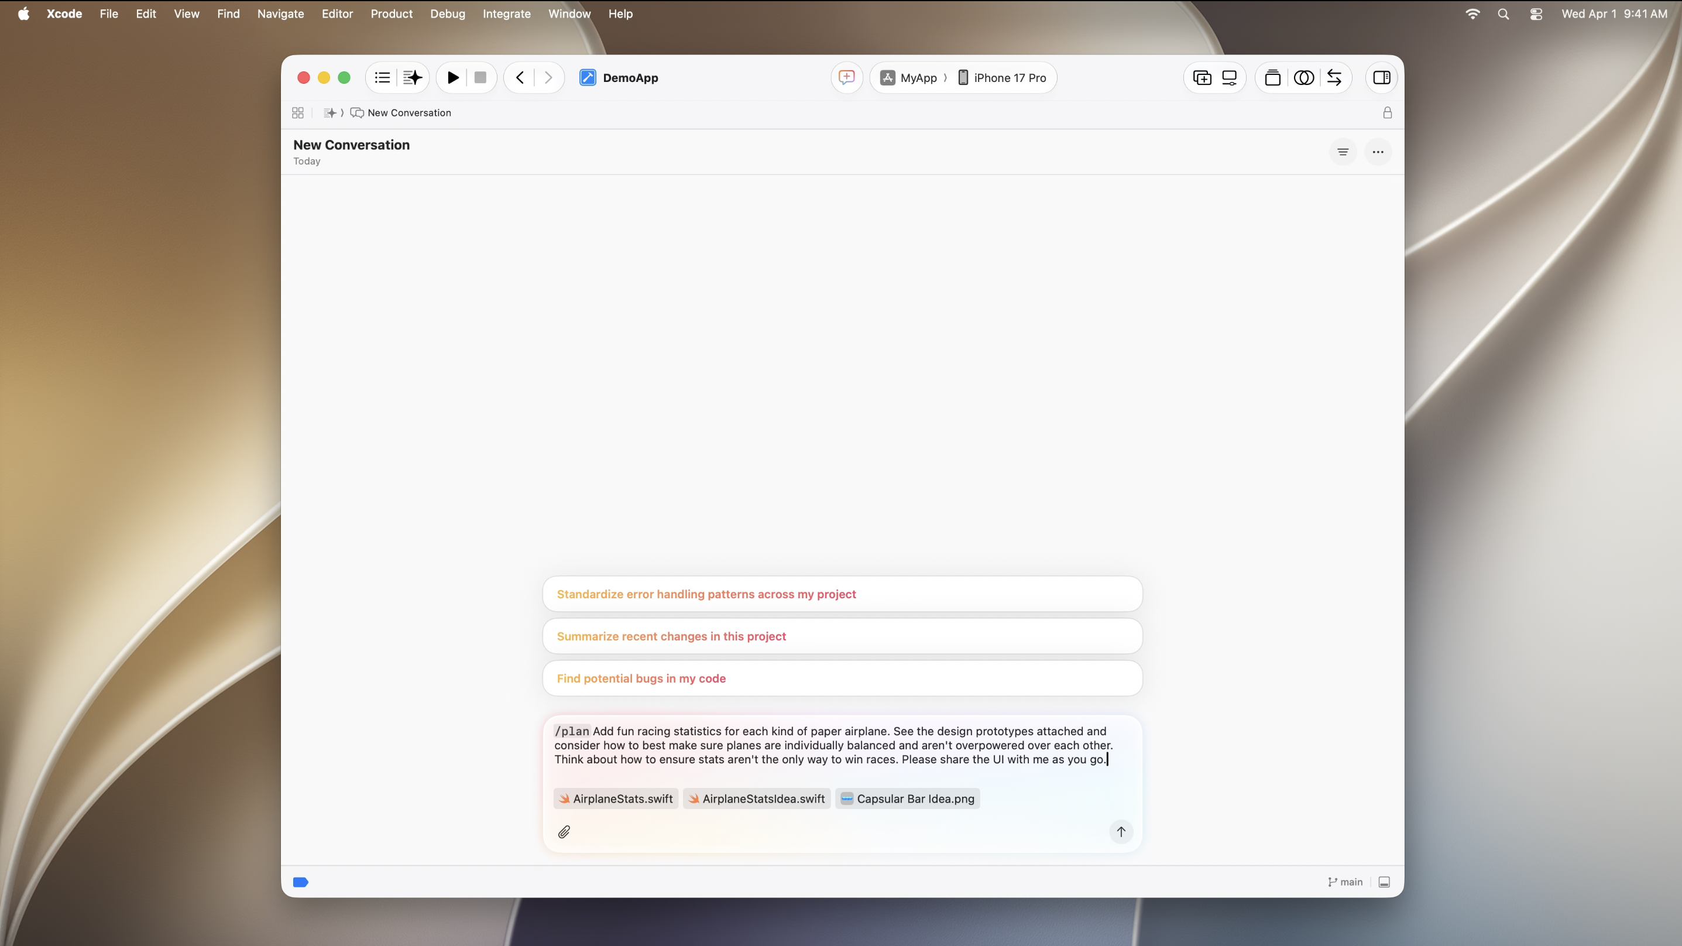Run the app with the Play button
Viewport: 1682px width, 946px height.
pyautogui.click(x=453, y=78)
